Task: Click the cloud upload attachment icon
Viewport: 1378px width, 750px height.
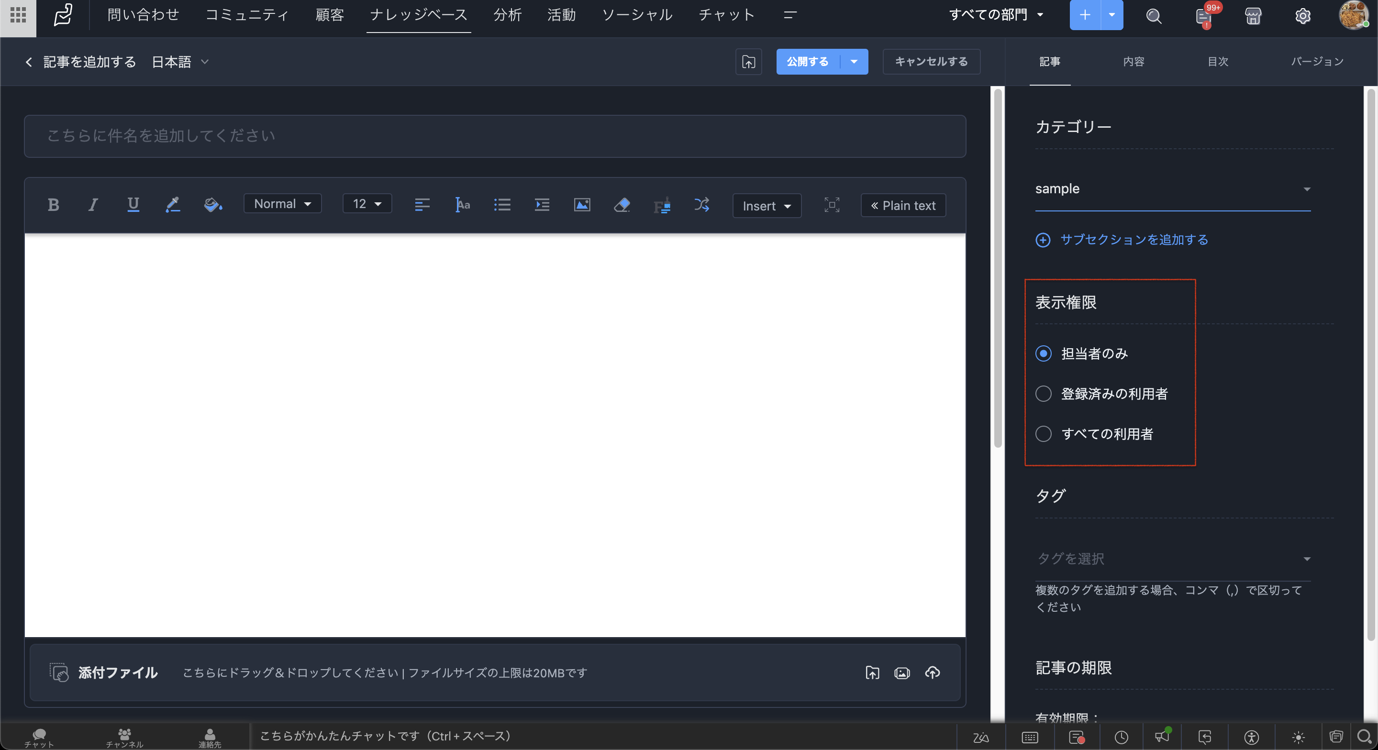Action: [933, 673]
